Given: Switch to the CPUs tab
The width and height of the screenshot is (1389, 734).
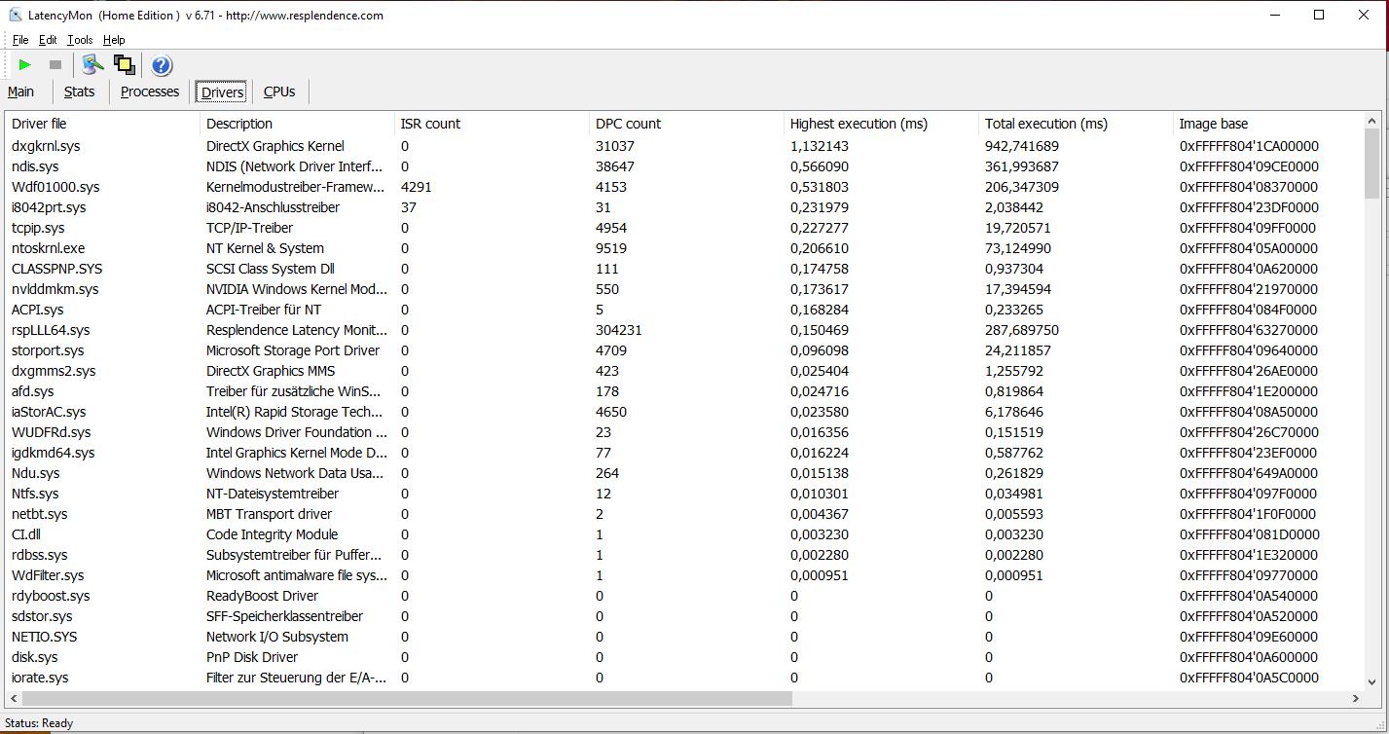Looking at the screenshot, I should (279, 92).
